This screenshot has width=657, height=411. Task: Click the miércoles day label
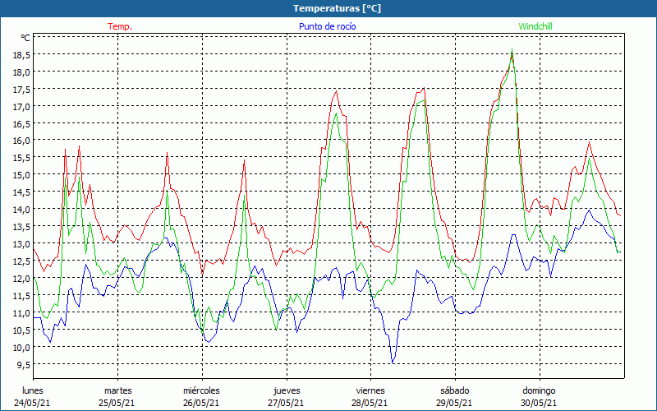pyautogui.click(x=201, y=390)
